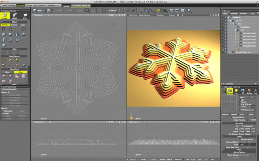Open the Rendering layout tab

pos(51,5)
